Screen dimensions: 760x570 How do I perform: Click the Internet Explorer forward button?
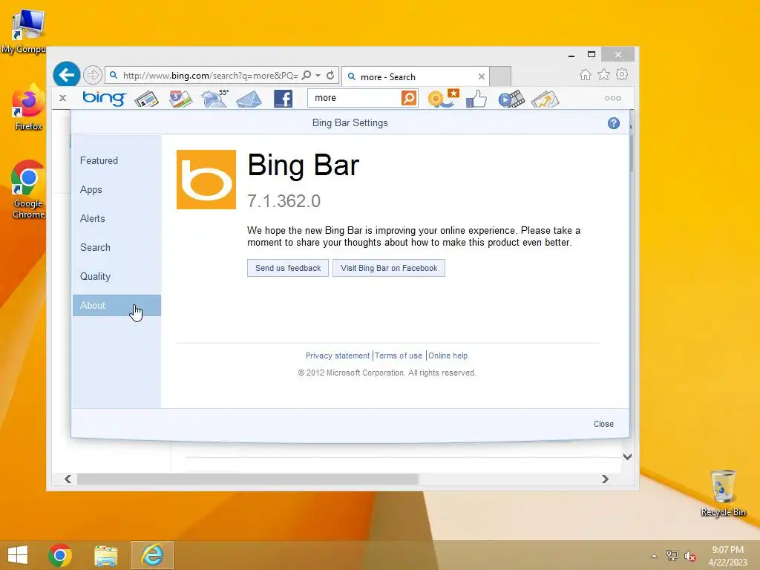tap(92, 75)
